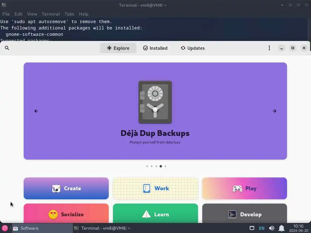Open the search in Software

point(7,48)
